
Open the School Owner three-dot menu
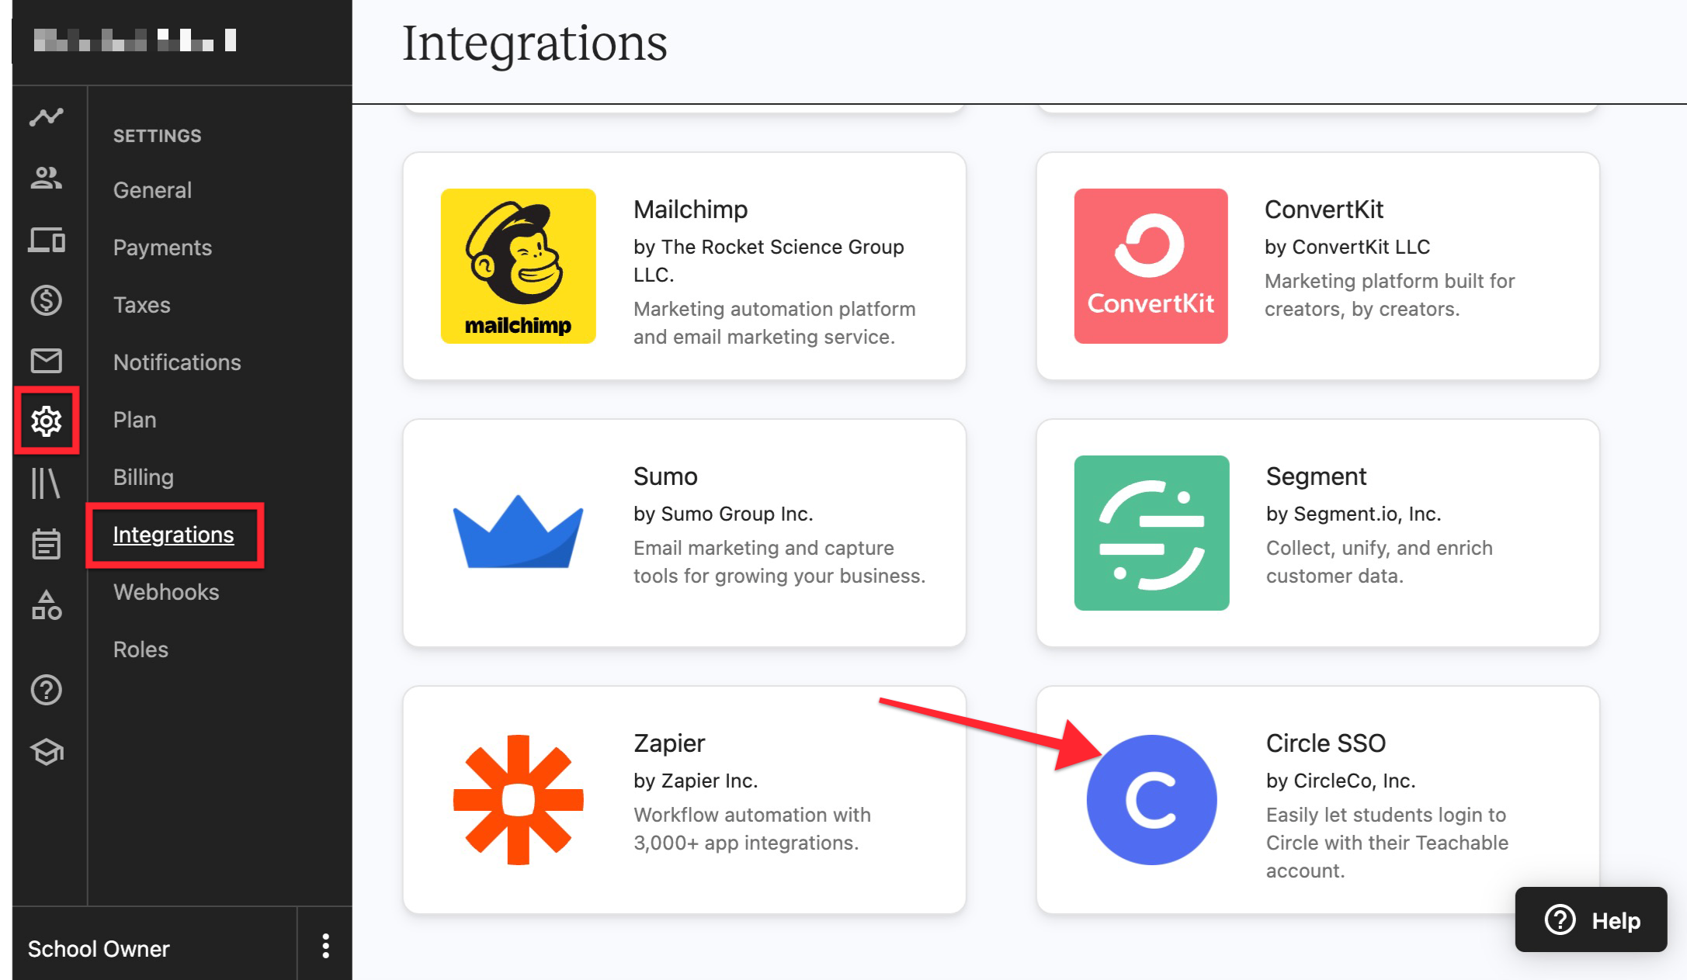(x=326, y=946)
